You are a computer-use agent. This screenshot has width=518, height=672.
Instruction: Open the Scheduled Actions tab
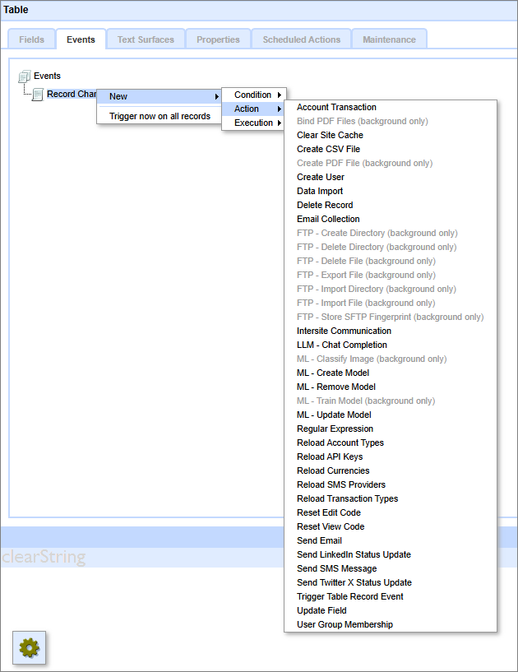[x=301, y=39]
